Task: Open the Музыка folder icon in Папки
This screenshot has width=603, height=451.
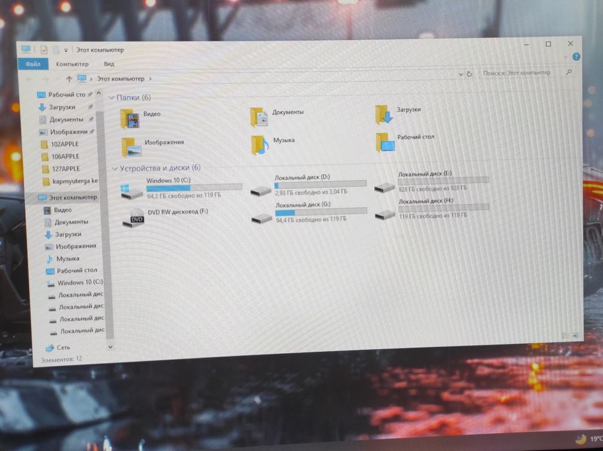Action: click(260, 145)
